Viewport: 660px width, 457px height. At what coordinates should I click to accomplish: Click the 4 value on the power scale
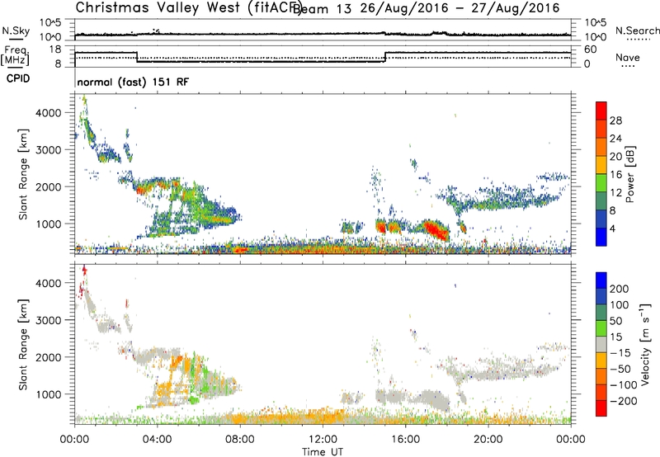[x=612, y=229]
